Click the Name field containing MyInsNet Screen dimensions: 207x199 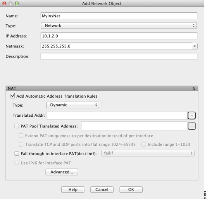[119, 16]
